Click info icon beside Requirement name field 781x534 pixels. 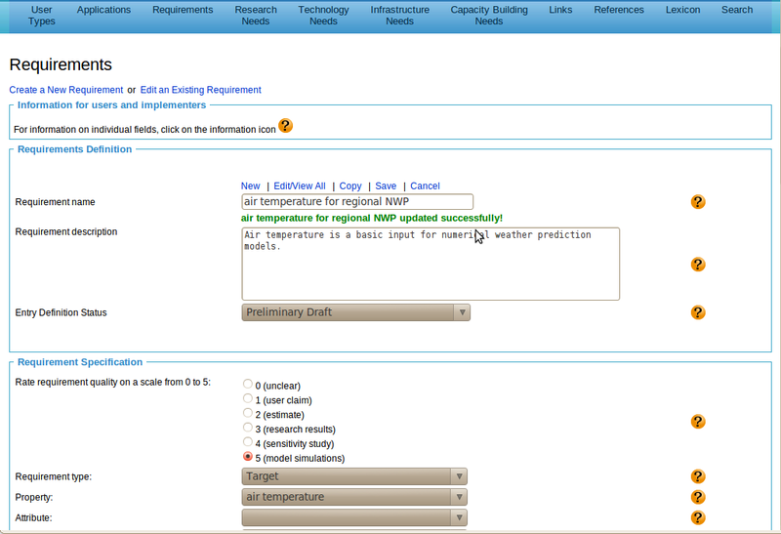click(697, 202)
